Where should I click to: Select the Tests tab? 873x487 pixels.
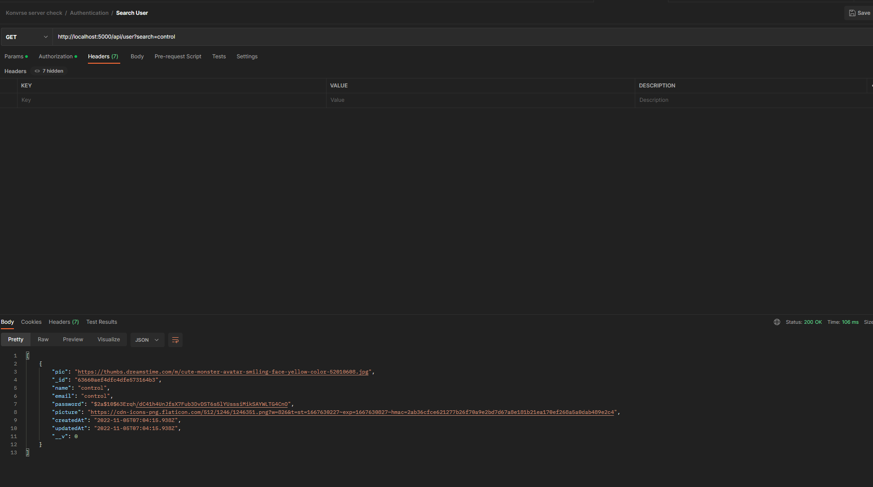(x=219, y=57)
